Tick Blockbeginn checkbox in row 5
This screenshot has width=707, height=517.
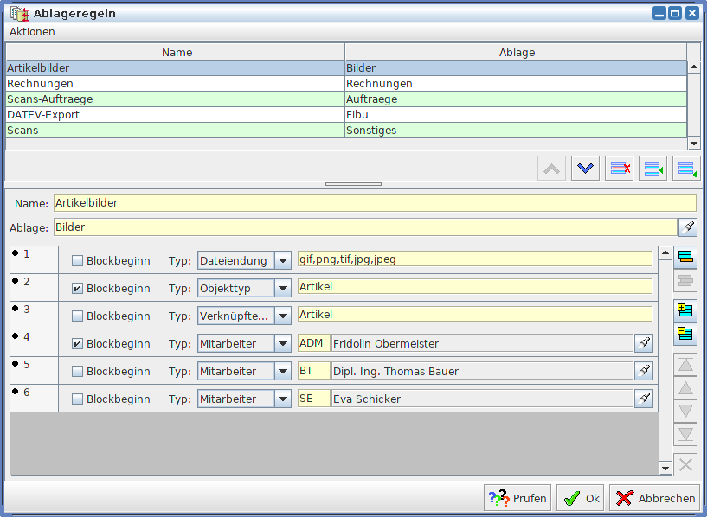coord(78,371)
